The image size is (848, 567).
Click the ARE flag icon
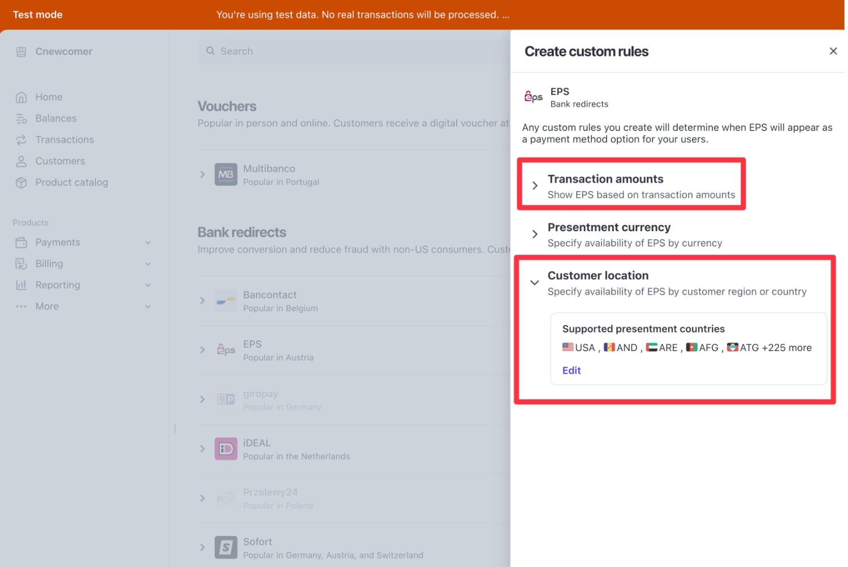(652, 347)
